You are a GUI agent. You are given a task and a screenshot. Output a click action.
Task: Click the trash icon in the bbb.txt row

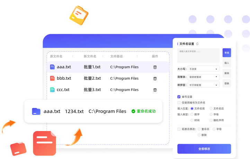coord(155,79)
